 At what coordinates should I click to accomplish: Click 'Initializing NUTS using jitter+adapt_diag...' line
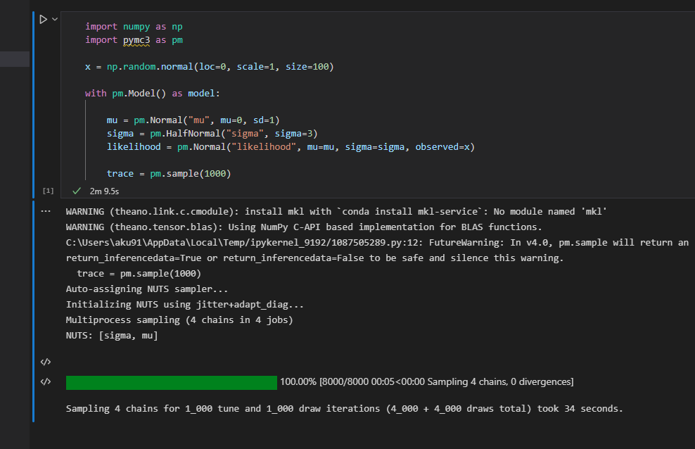point(185,305)
